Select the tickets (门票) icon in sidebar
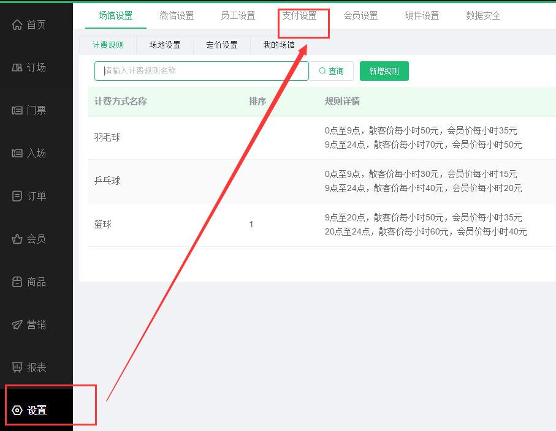Image resolution: width=556 pixels, height=431 pixels. click(x=17, y=110)
